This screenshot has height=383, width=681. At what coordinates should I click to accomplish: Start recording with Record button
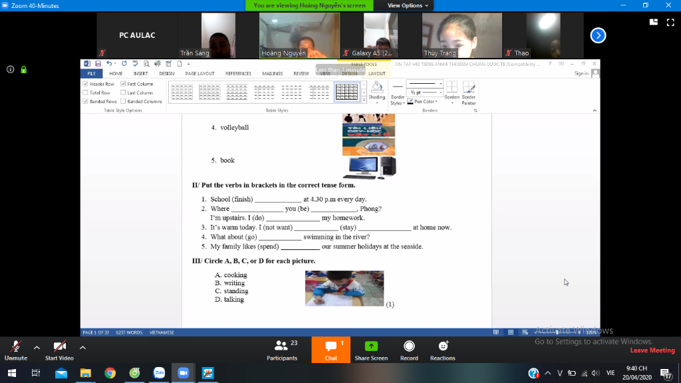click(409, 350)
